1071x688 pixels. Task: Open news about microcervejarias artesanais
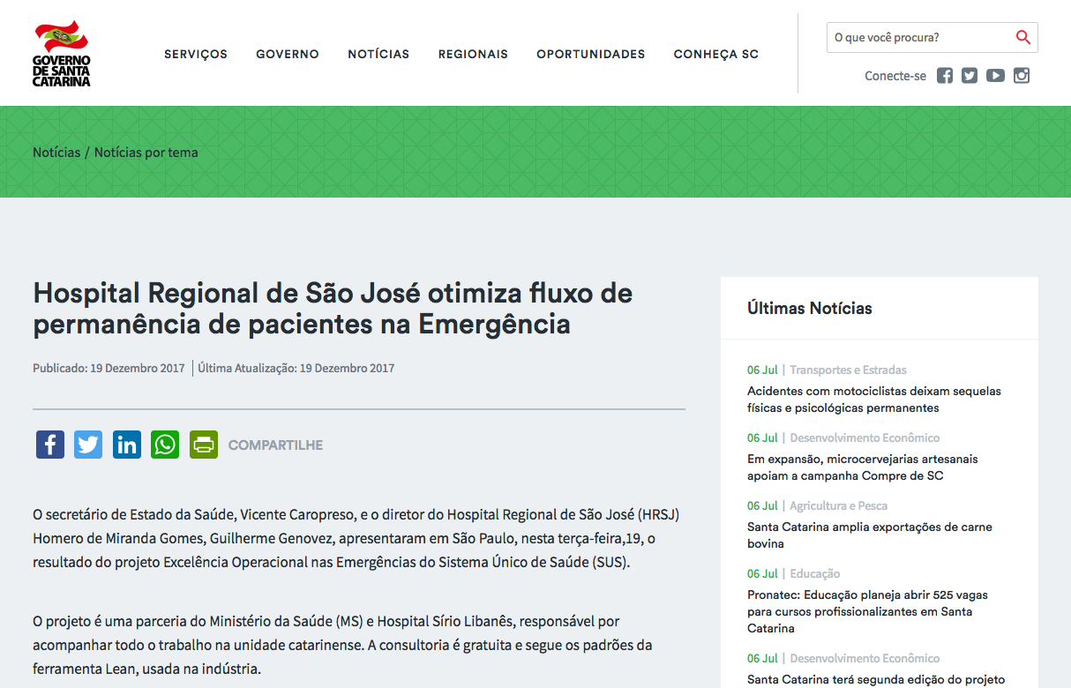(x=863, y=467)
